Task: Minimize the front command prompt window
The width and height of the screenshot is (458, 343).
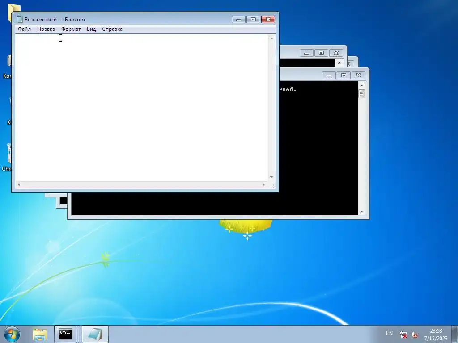Action: (329, 75)
